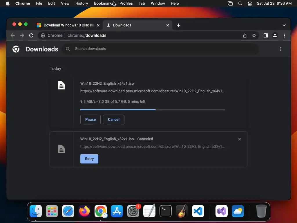Open Control Center in the menu bar
This screenshot has width=297, height=223.
click(x=250, y=3)
